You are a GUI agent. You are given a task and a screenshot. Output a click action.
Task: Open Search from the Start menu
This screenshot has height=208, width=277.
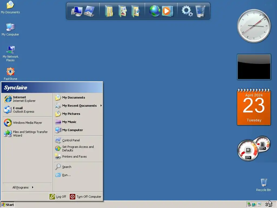click(78, 167)
